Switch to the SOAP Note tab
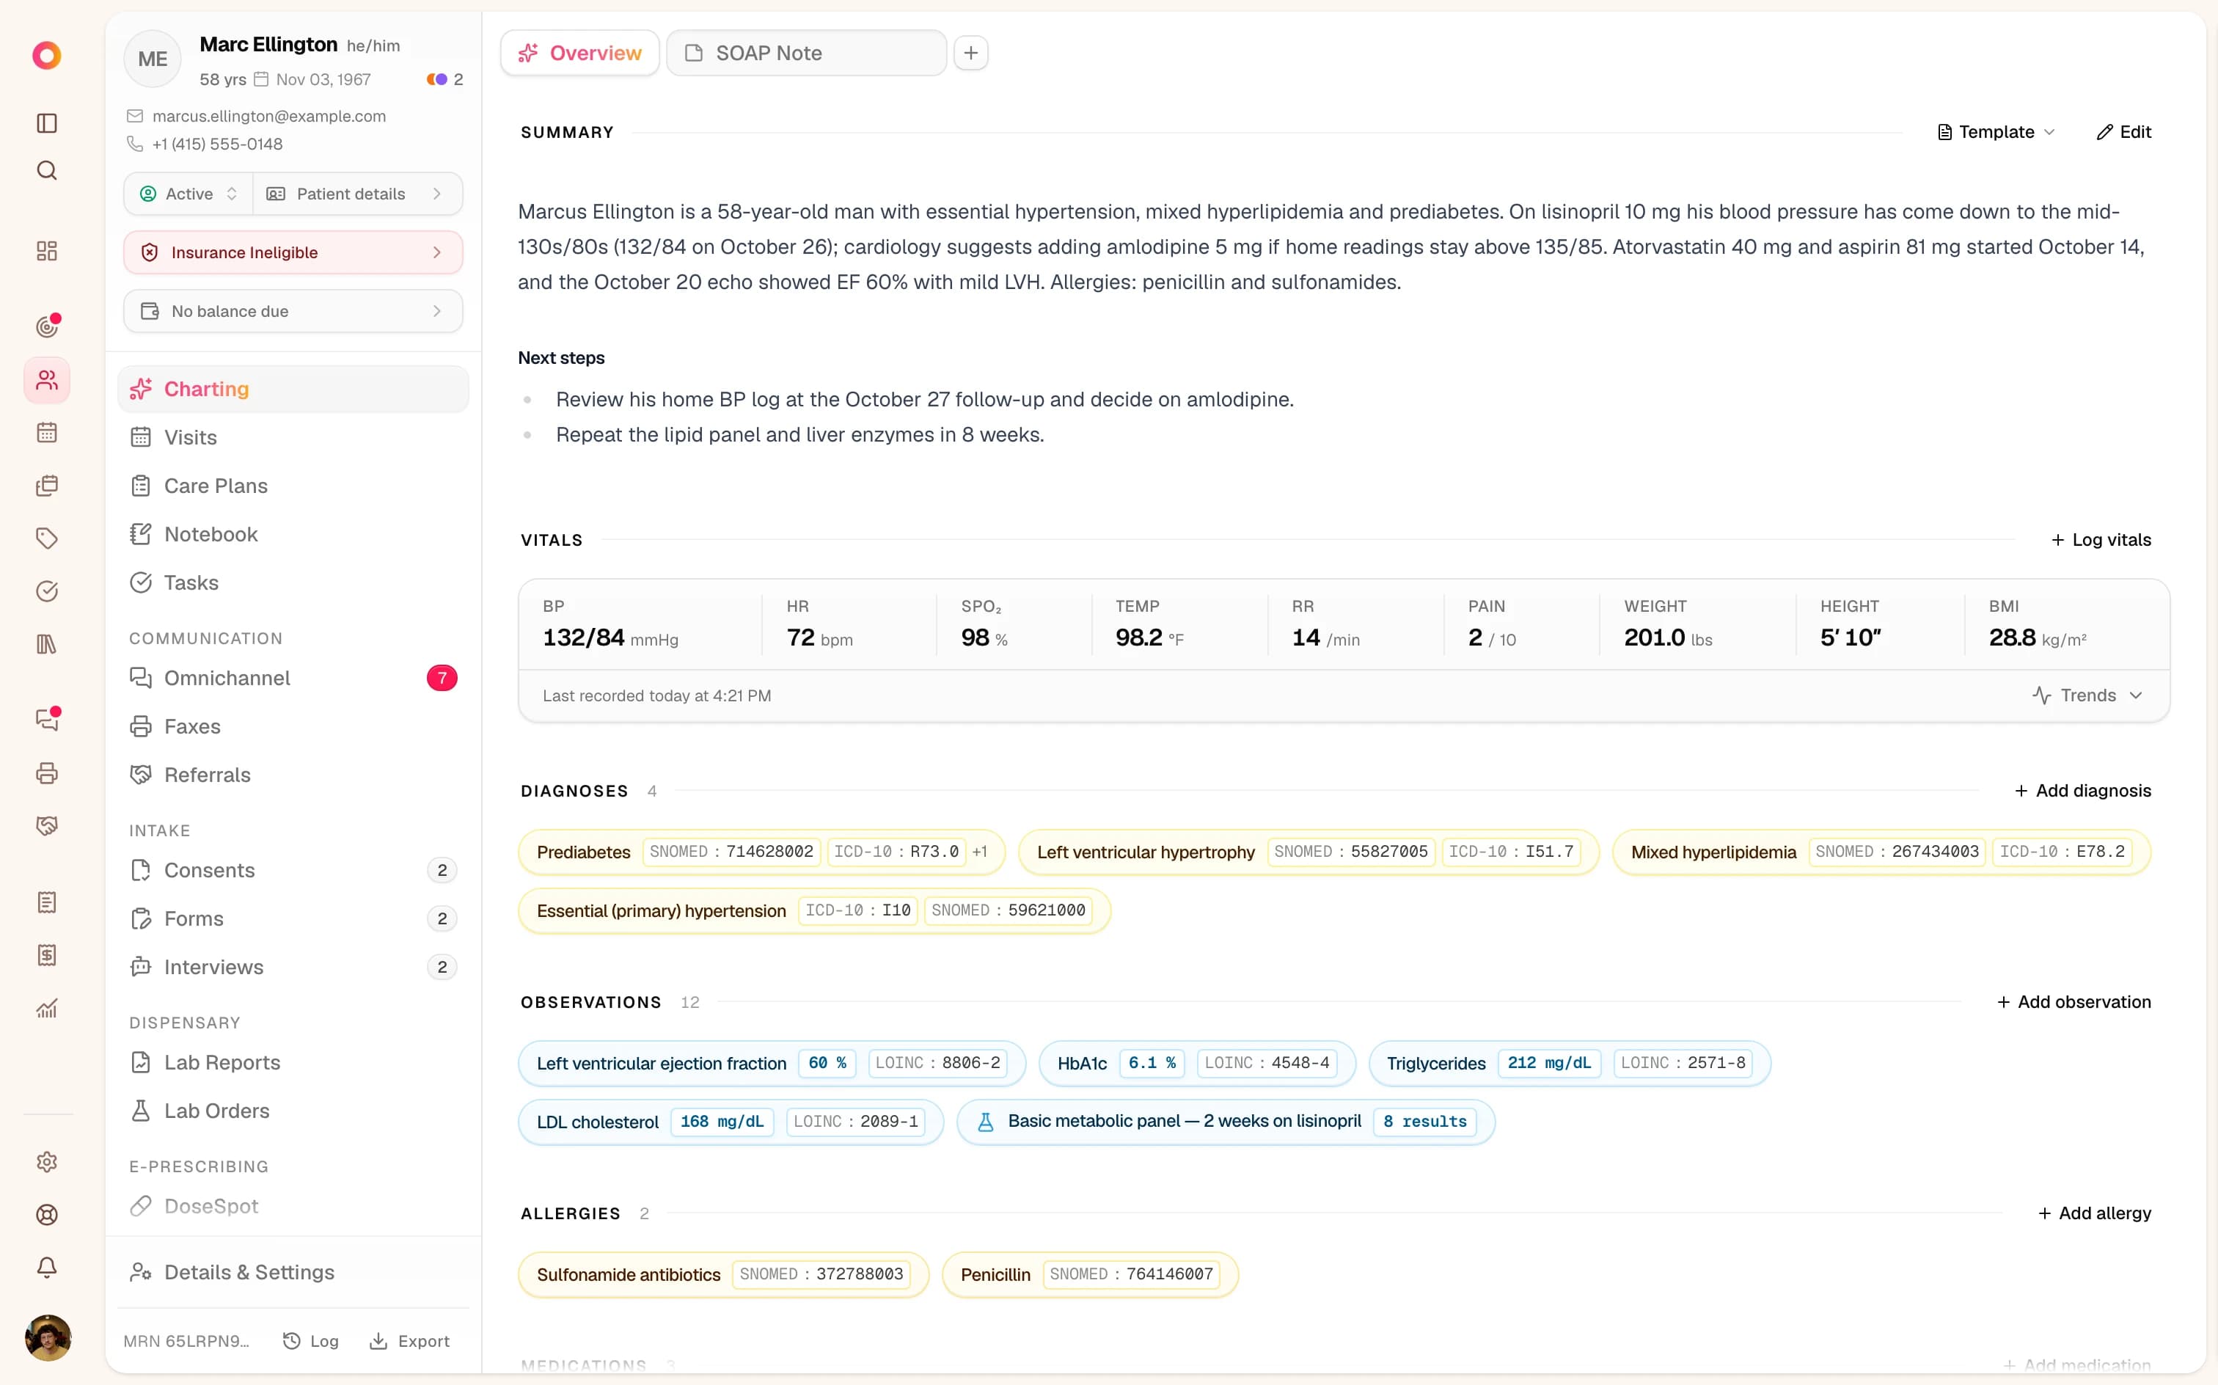This screenshot has height=1385, width=2218. tap(806, 53)
